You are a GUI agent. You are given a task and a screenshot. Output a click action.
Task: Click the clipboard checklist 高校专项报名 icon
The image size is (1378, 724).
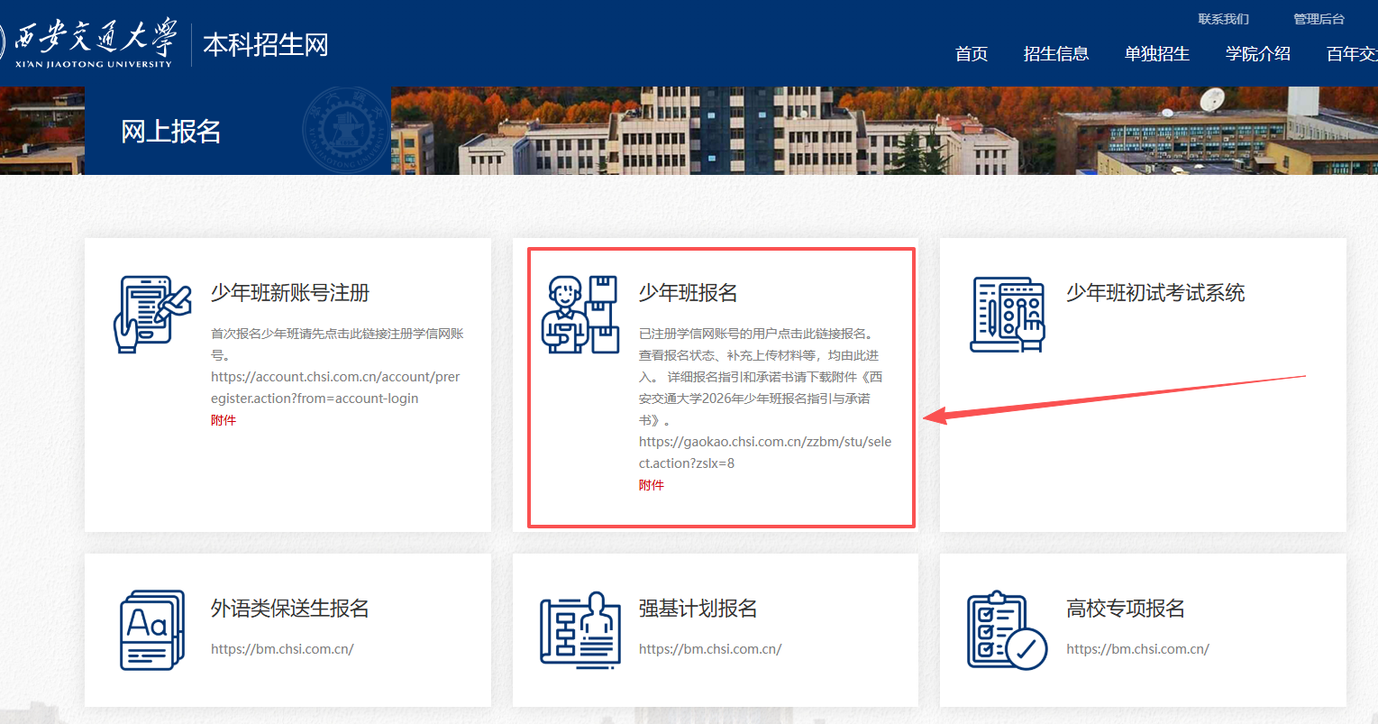click(x=1008, y=629)
